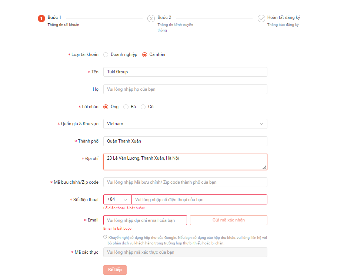Click the info icon beside Google mailbox hint
The image size is (337, 280).
pos(105,237)
